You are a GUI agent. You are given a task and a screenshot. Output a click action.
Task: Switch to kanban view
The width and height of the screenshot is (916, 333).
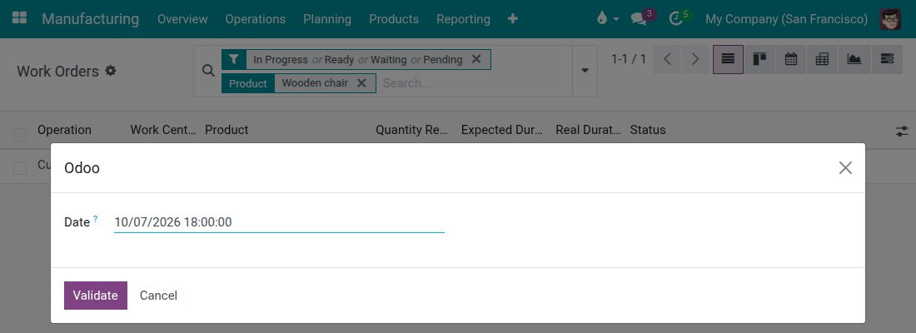tap(759, 59)
